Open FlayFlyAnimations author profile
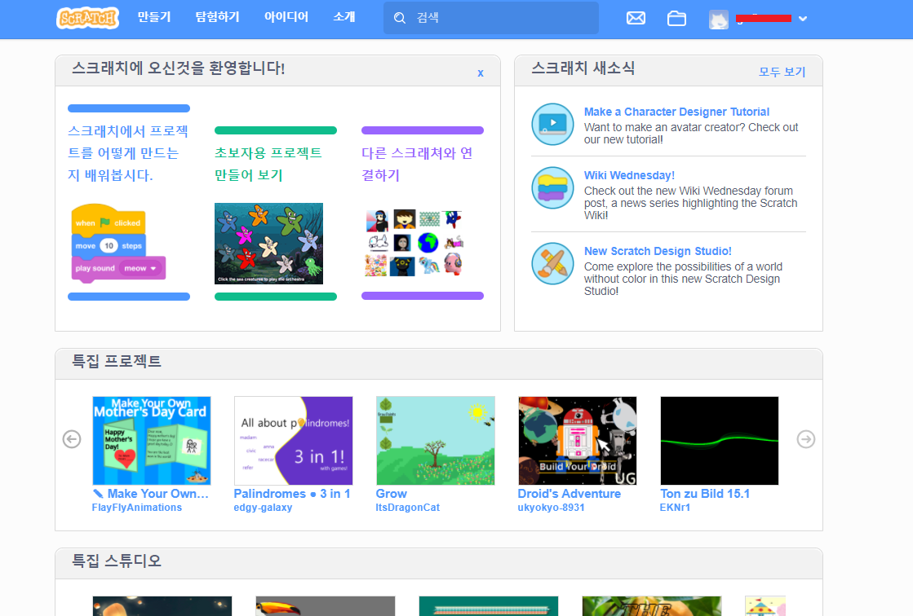The image size is (913, 616). [137, 508]
